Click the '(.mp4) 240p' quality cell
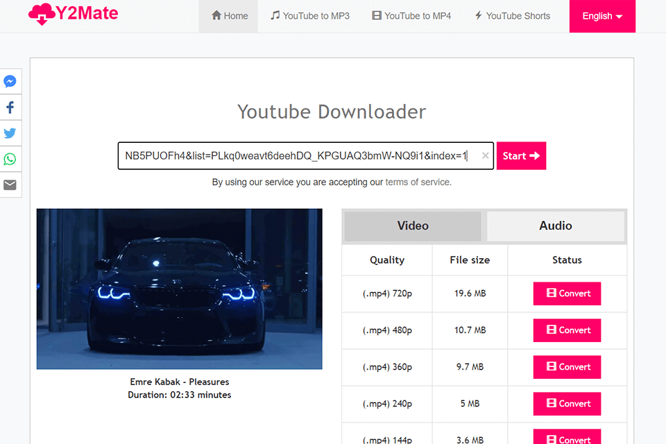The height and width of the screenshot is (444, 666). pos(387,404)
